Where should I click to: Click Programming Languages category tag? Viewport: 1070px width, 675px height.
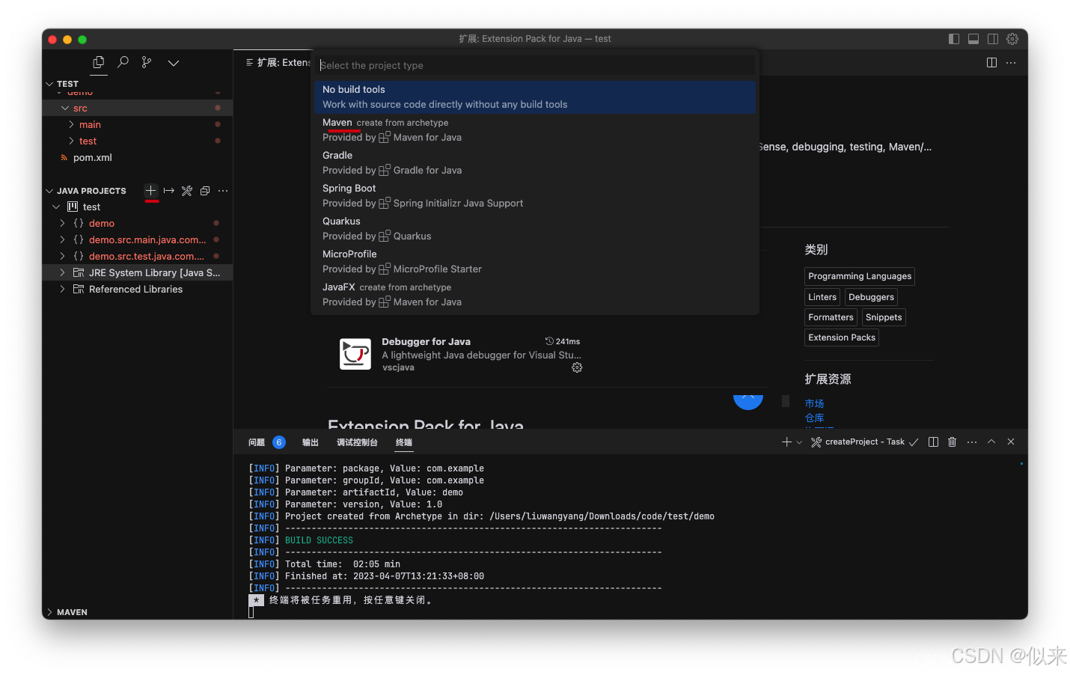tap(860, 276)
